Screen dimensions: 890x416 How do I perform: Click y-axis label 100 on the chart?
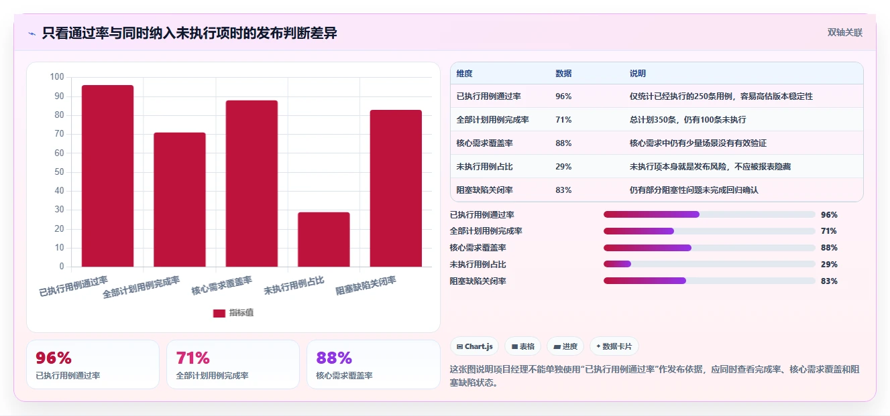tap(57, 77)
